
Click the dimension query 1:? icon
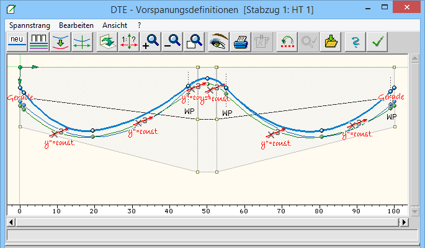[x=129, y=42]
